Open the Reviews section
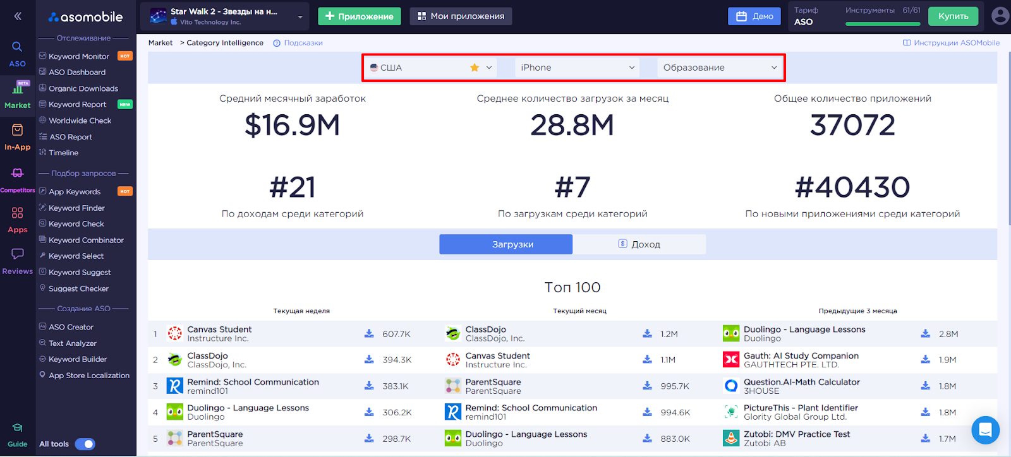Image resolution: width=1011 pixels, height=457 pixels. 18,261
